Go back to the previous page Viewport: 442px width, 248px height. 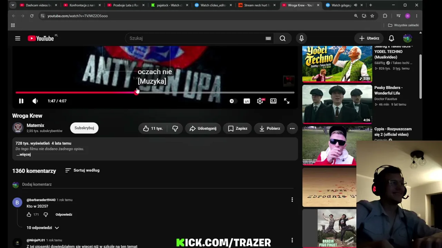click(14, 16)
